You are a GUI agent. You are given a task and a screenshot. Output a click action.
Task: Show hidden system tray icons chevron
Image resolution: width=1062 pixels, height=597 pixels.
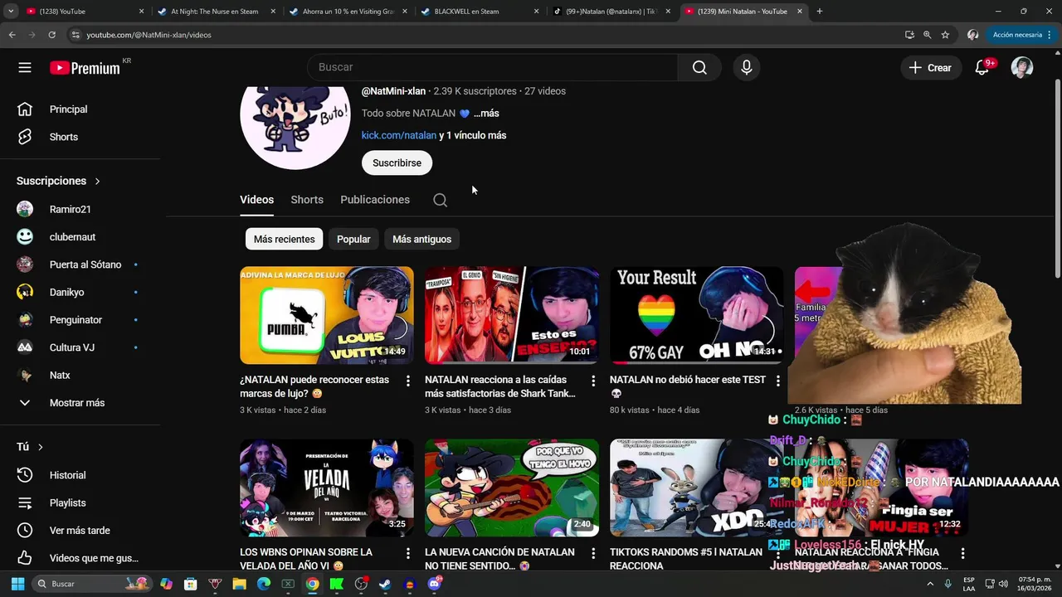tap(930, 584)
